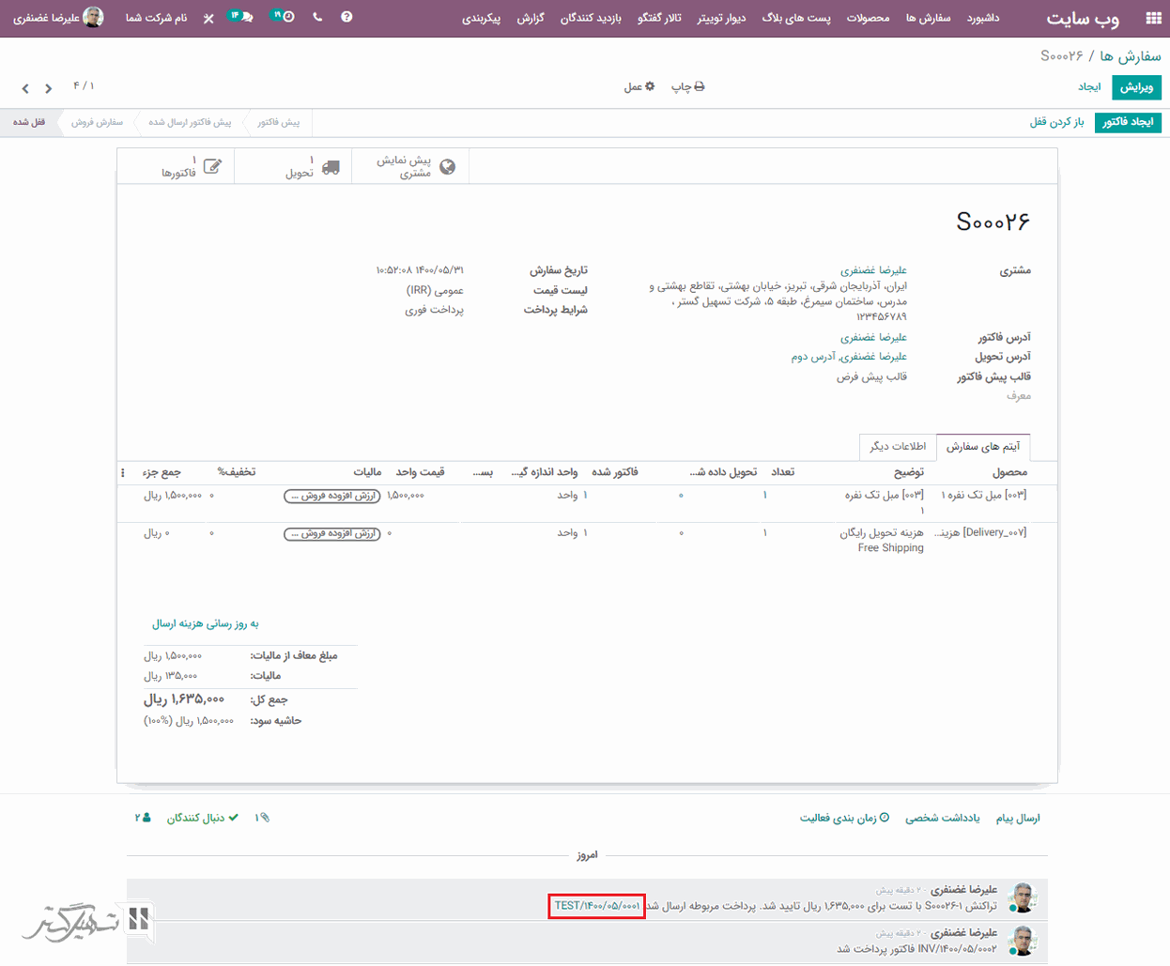This screenshot has height=966, width=1170.
Task: Switch to the اطلاعات دیگر tab
Action: pyautogui.click(x=897, y=447)
